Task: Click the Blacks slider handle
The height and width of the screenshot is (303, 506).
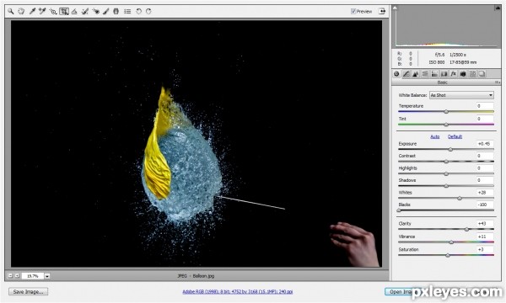Action: [x=399, y=210]
